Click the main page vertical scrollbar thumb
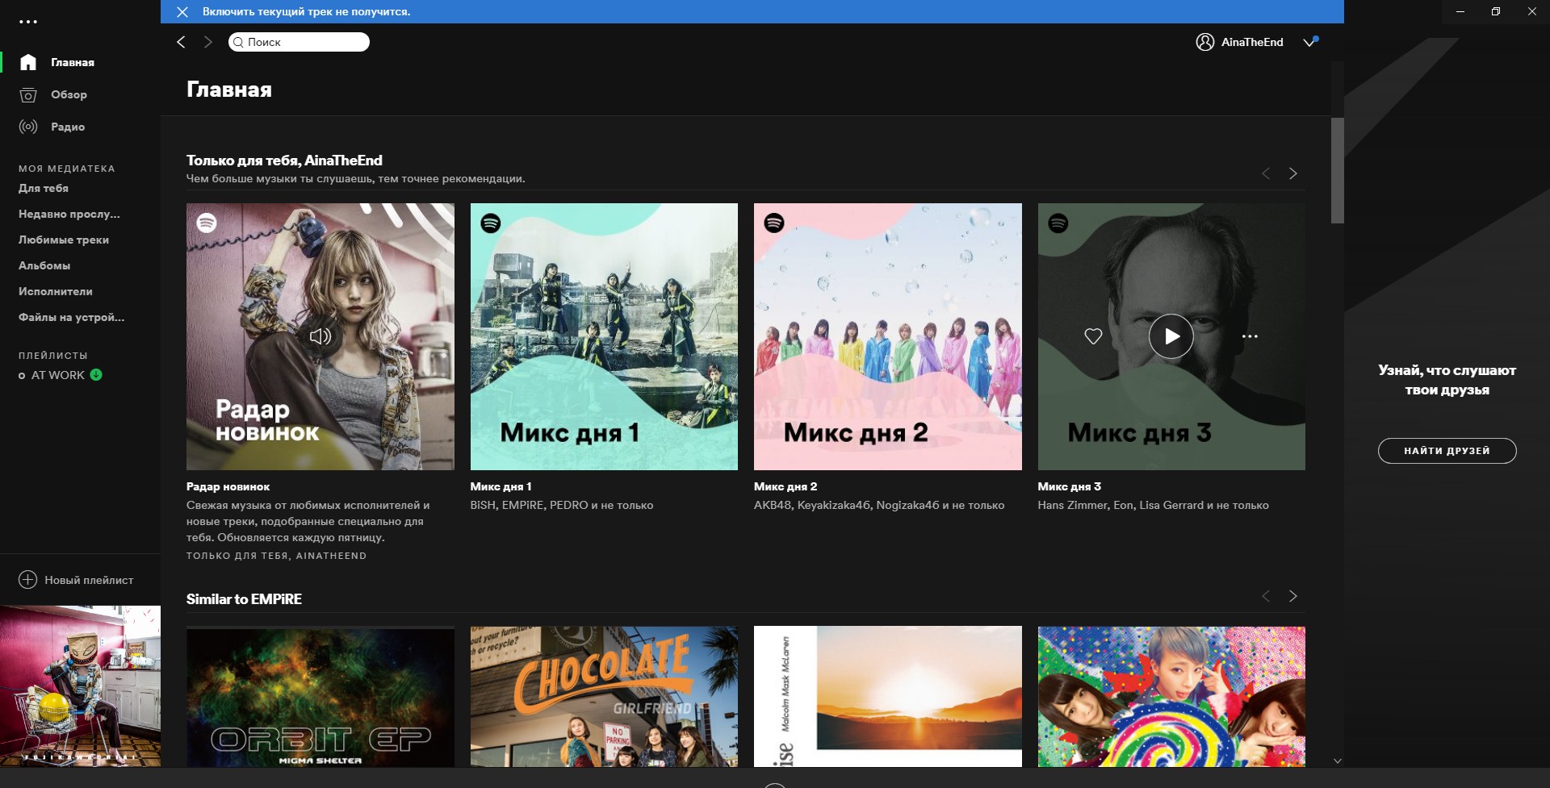1550x788 pixels. [x=1338, y=170]
